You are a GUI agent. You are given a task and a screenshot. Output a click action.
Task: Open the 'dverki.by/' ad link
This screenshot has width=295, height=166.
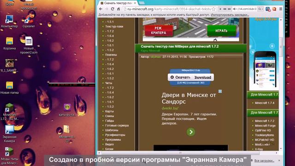coord(170,108)
